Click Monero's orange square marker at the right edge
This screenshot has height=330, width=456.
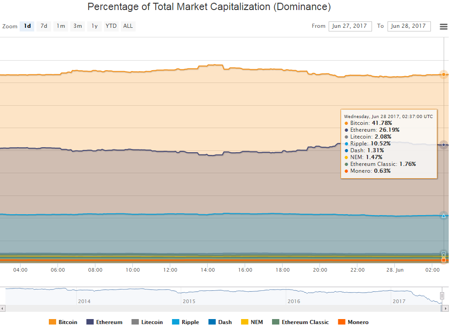pos(443,260)
